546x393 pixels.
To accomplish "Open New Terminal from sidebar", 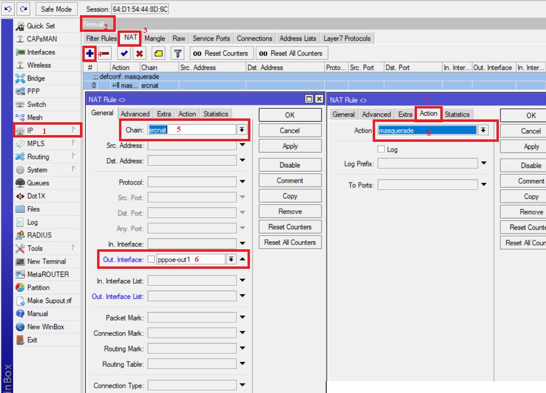I will (x=46, y=261).
